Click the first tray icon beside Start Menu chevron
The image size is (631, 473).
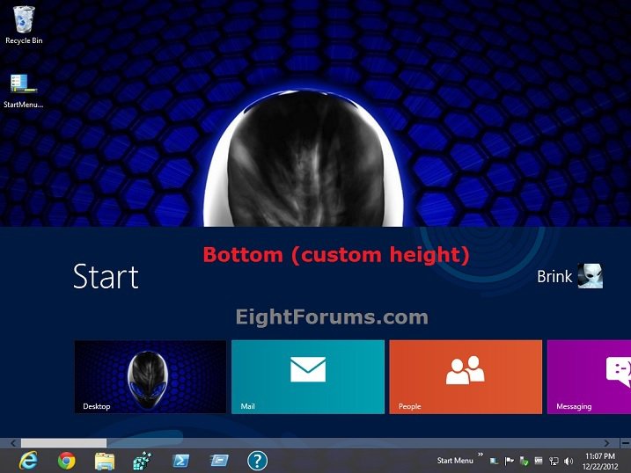(x=495, y=462)
